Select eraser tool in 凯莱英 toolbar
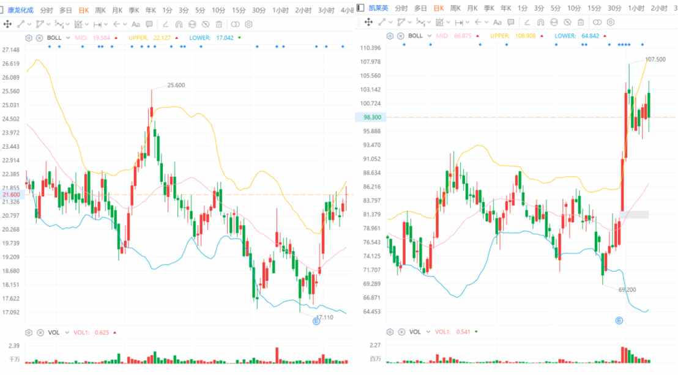The width and height of the screenshot is (678, 375). point(527,22)
